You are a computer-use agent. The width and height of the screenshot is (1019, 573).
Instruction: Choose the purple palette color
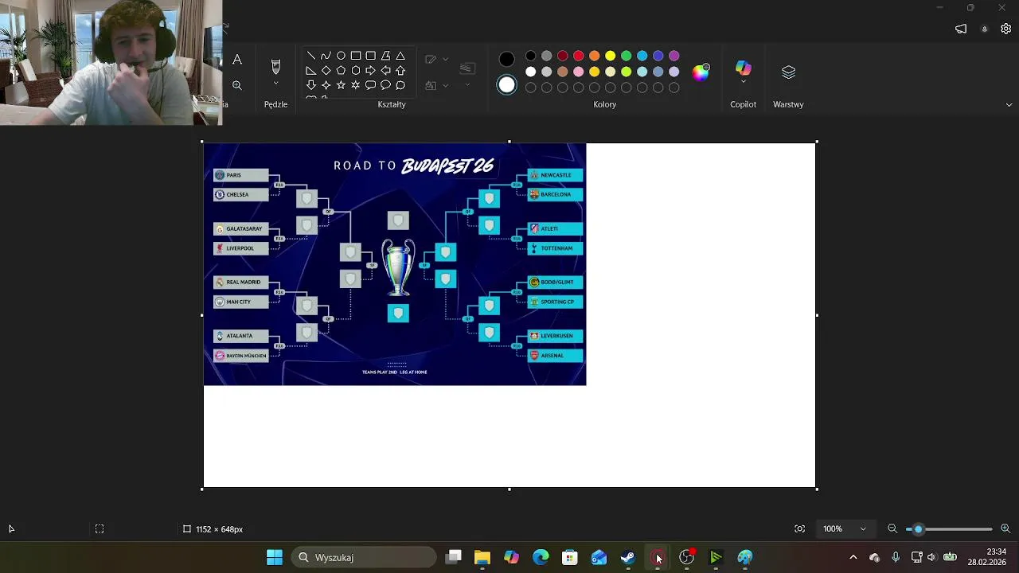(x=674, y=56)
